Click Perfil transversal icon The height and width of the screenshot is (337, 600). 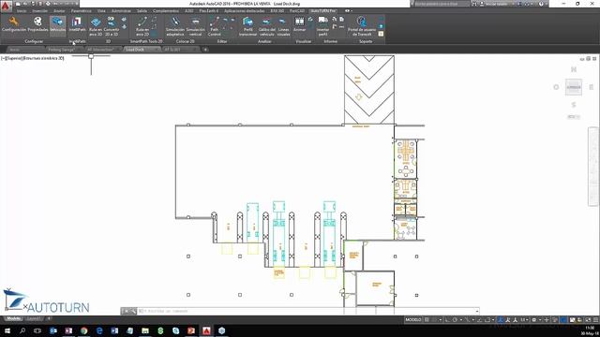247,26
